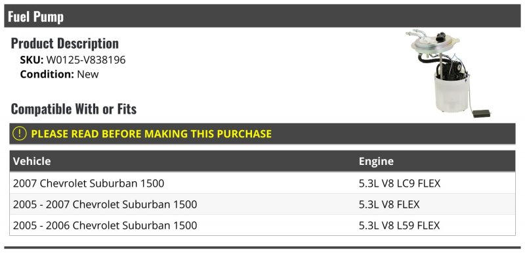Select the 2005 - 2007 Chevrolet Suburban 1500 row
Viewport: 525px width, 253px height.
click(262, 204)
